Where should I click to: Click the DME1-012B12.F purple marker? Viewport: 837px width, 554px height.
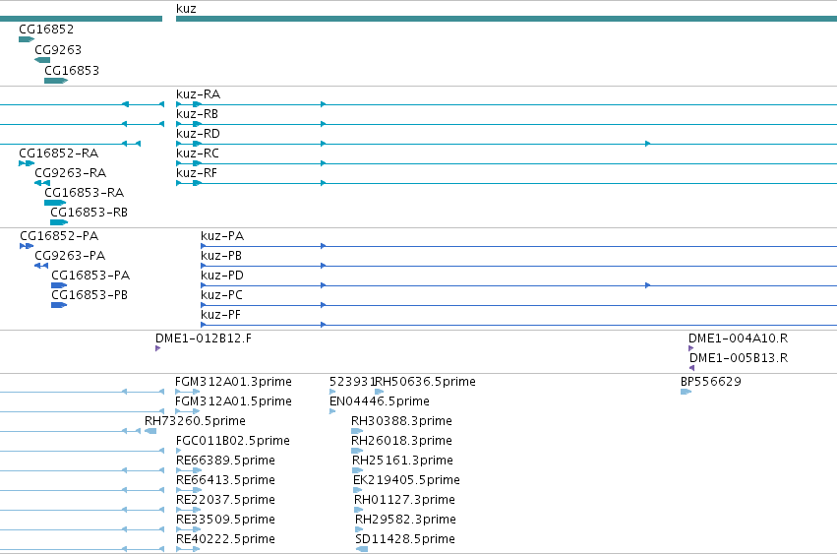coord(158,349)
